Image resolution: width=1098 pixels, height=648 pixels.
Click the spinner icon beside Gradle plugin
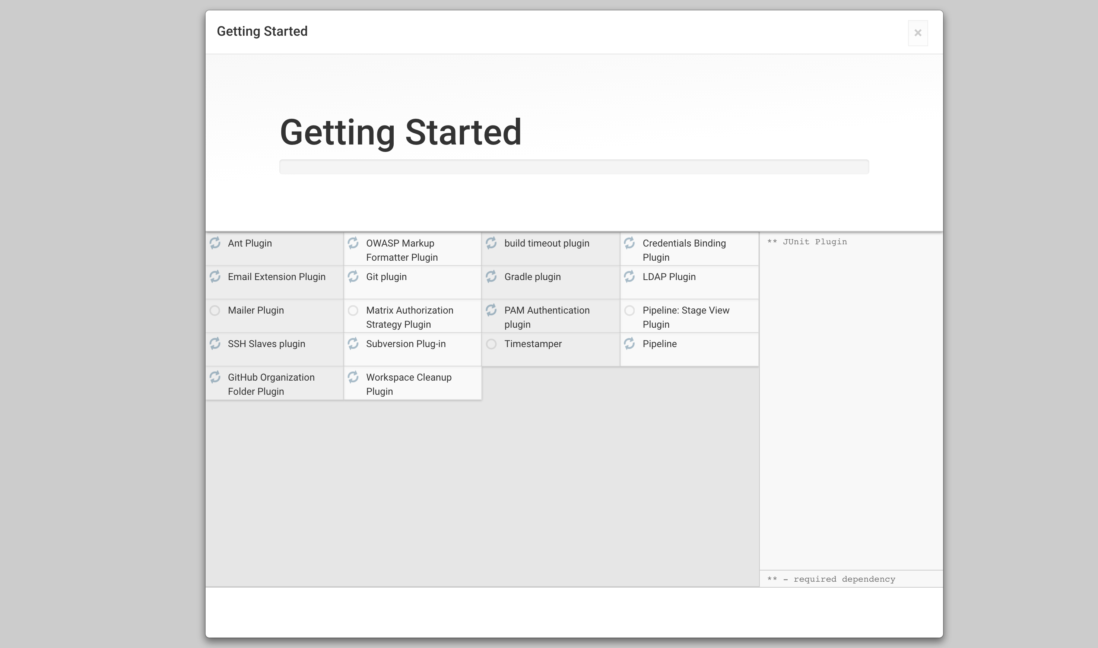(491, 276)
